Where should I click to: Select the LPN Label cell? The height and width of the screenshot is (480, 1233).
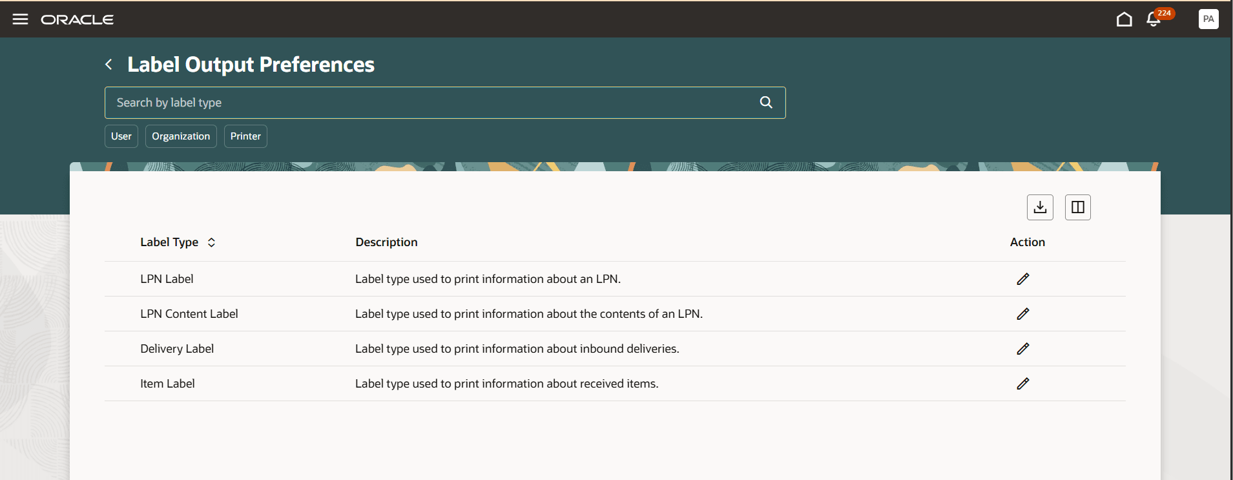click(167, 279)
